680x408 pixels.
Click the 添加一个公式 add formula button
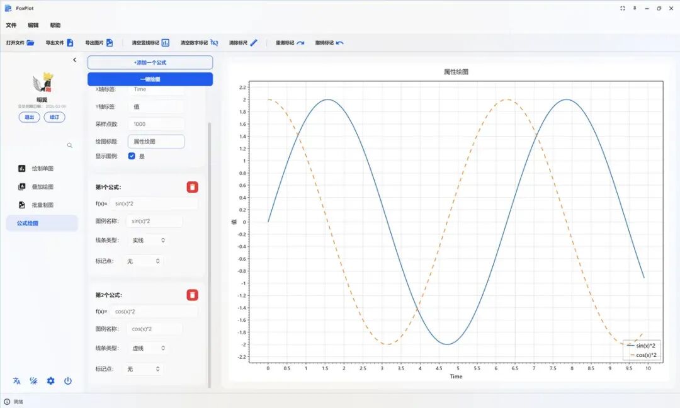[x=150, y=62]
